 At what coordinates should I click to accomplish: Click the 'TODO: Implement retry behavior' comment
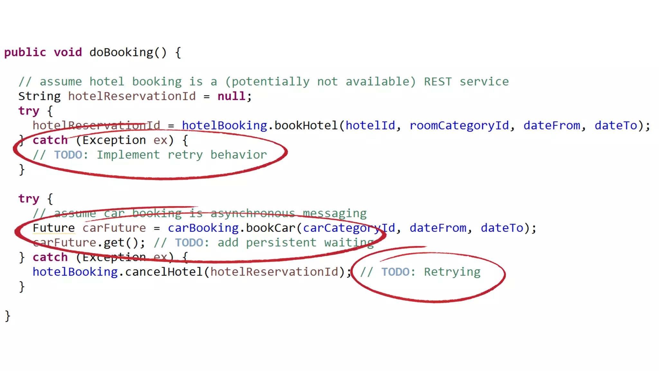coord(150,155)
